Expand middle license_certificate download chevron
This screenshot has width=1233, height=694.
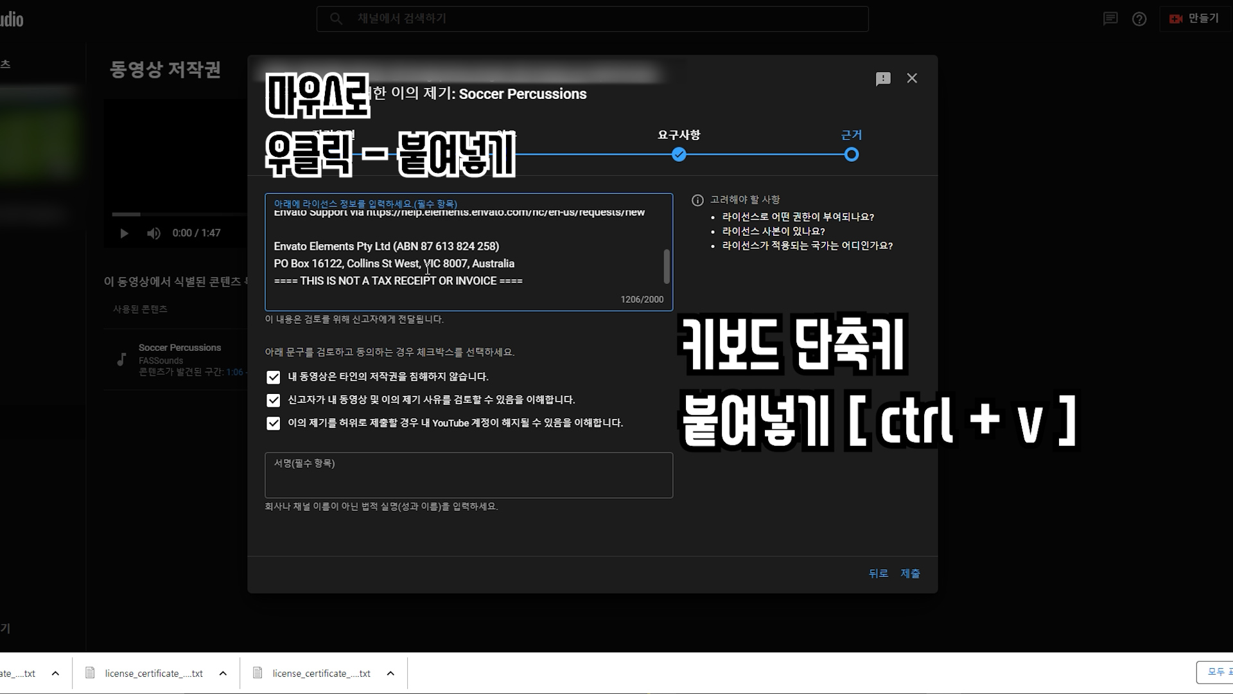223,673
